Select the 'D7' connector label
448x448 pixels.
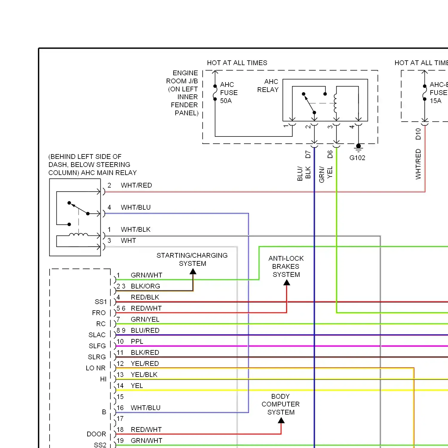(x=308, y=154)
